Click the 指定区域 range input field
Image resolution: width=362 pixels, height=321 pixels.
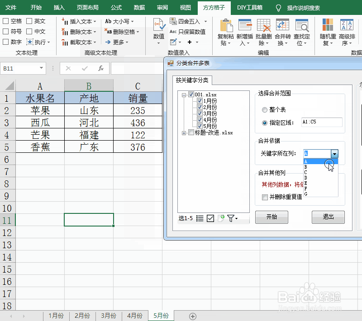pos(322,122)
